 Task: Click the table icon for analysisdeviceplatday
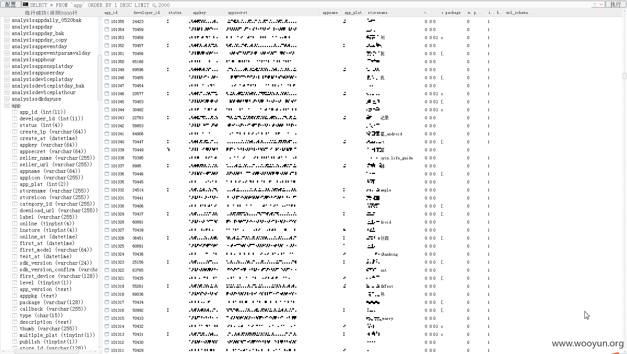tap(7, 79)
